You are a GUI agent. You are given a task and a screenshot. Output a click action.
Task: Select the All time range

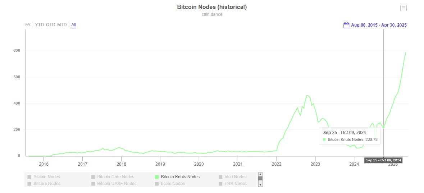[x=74, y=25]
